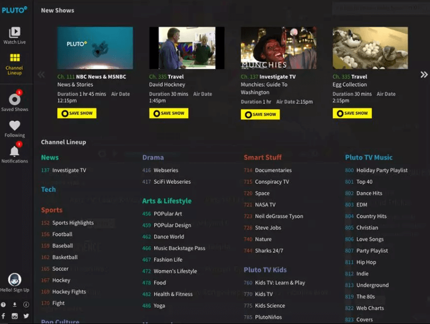Open Pluto's Twitter icon

[x=26, y=316]
